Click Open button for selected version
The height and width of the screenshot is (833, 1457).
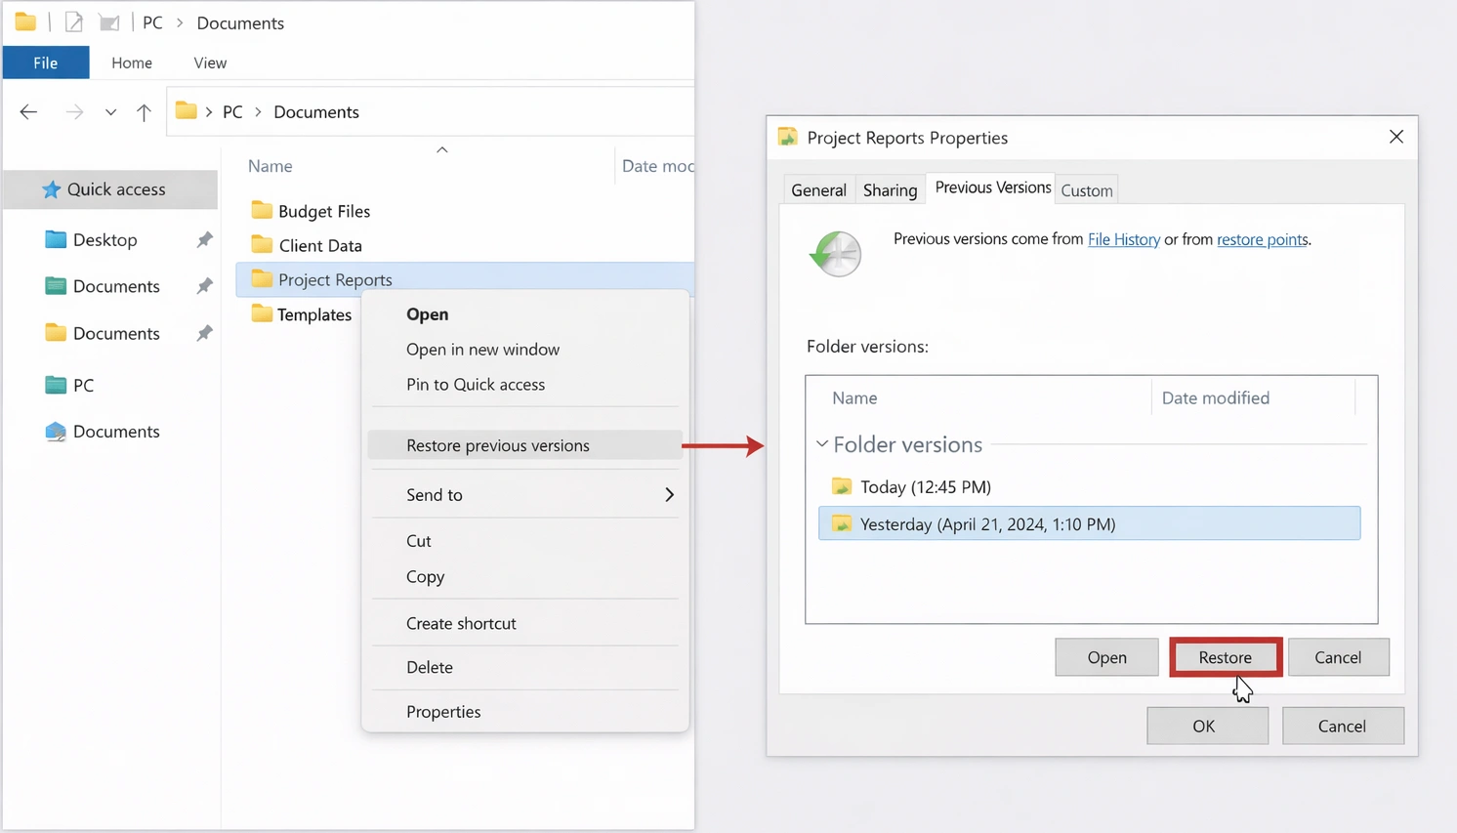(x=1106, y=657)
